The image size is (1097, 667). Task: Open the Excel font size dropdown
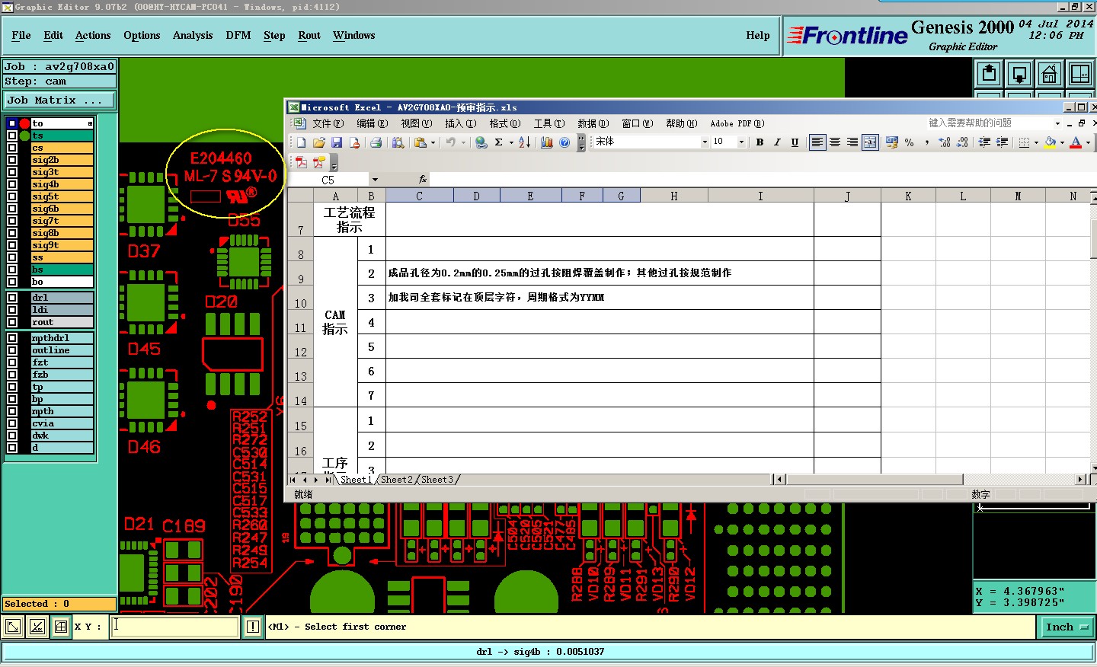(x=741, y=142)
